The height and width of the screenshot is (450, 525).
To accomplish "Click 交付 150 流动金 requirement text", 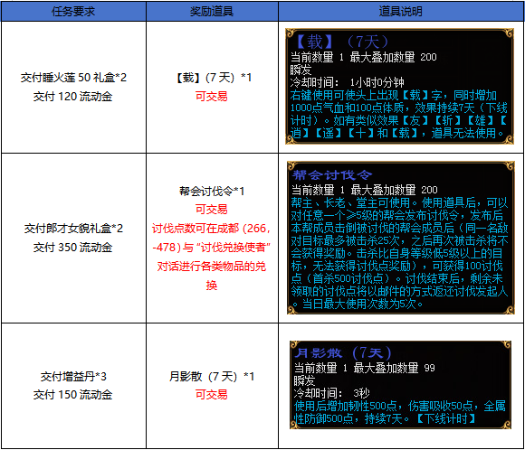I will 72,395.
